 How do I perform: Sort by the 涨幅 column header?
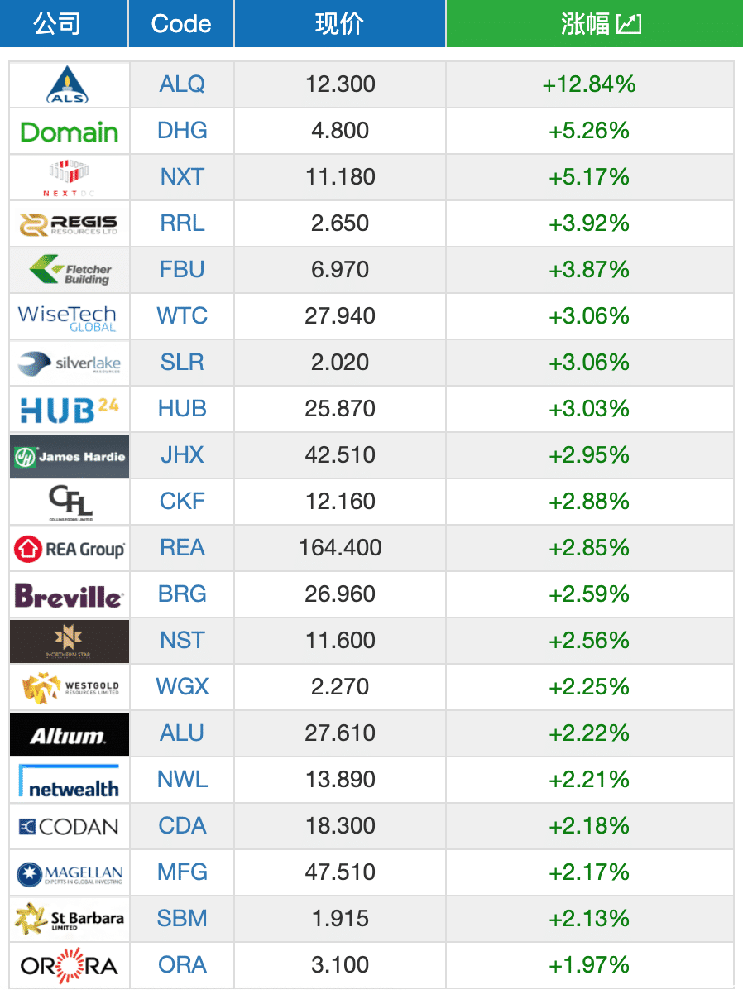click(594, 23)
